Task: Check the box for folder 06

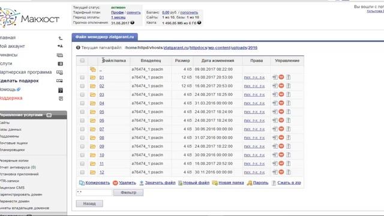Action: coord(82,121)
